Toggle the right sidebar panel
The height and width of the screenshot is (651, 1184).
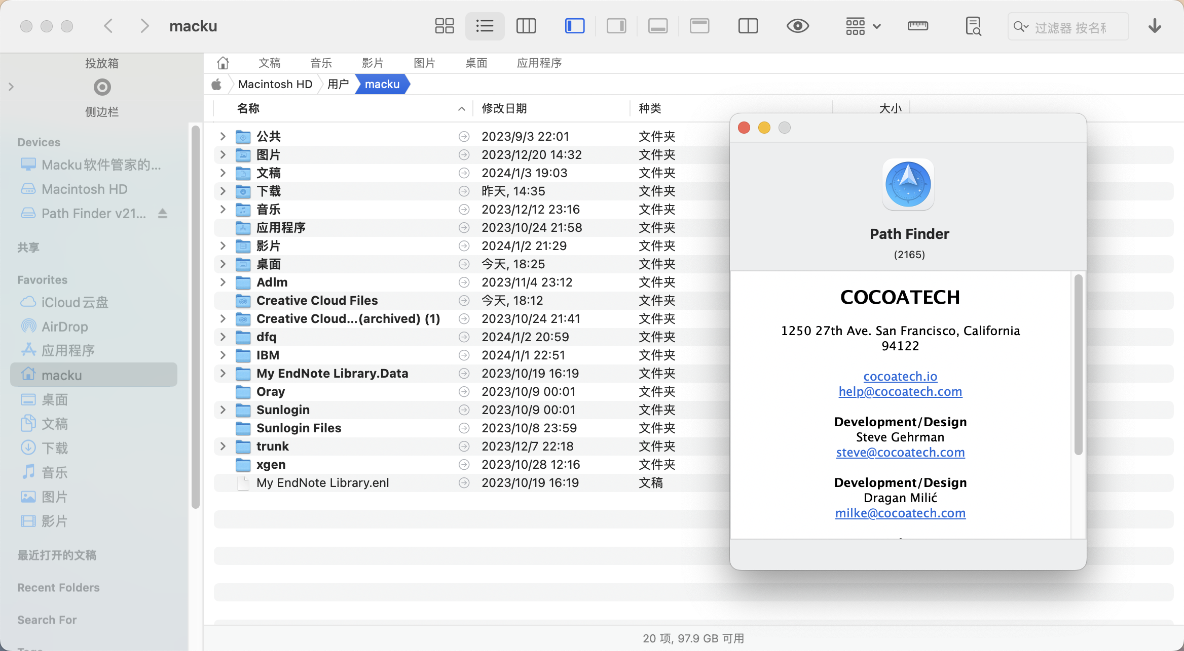pyautogui.click(x=616, y=26)
